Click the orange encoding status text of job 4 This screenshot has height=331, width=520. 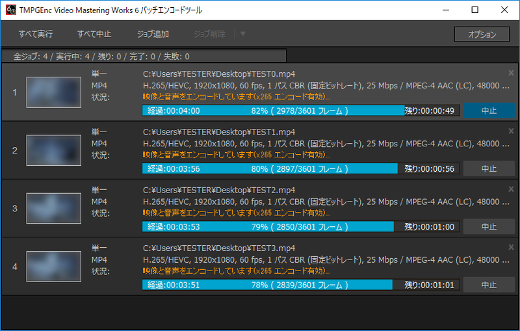(236, 271)
